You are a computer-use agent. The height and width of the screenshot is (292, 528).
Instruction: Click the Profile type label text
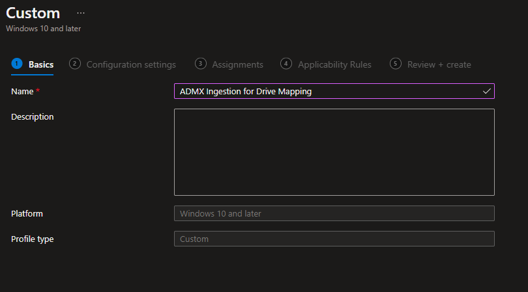coord(33,239)
